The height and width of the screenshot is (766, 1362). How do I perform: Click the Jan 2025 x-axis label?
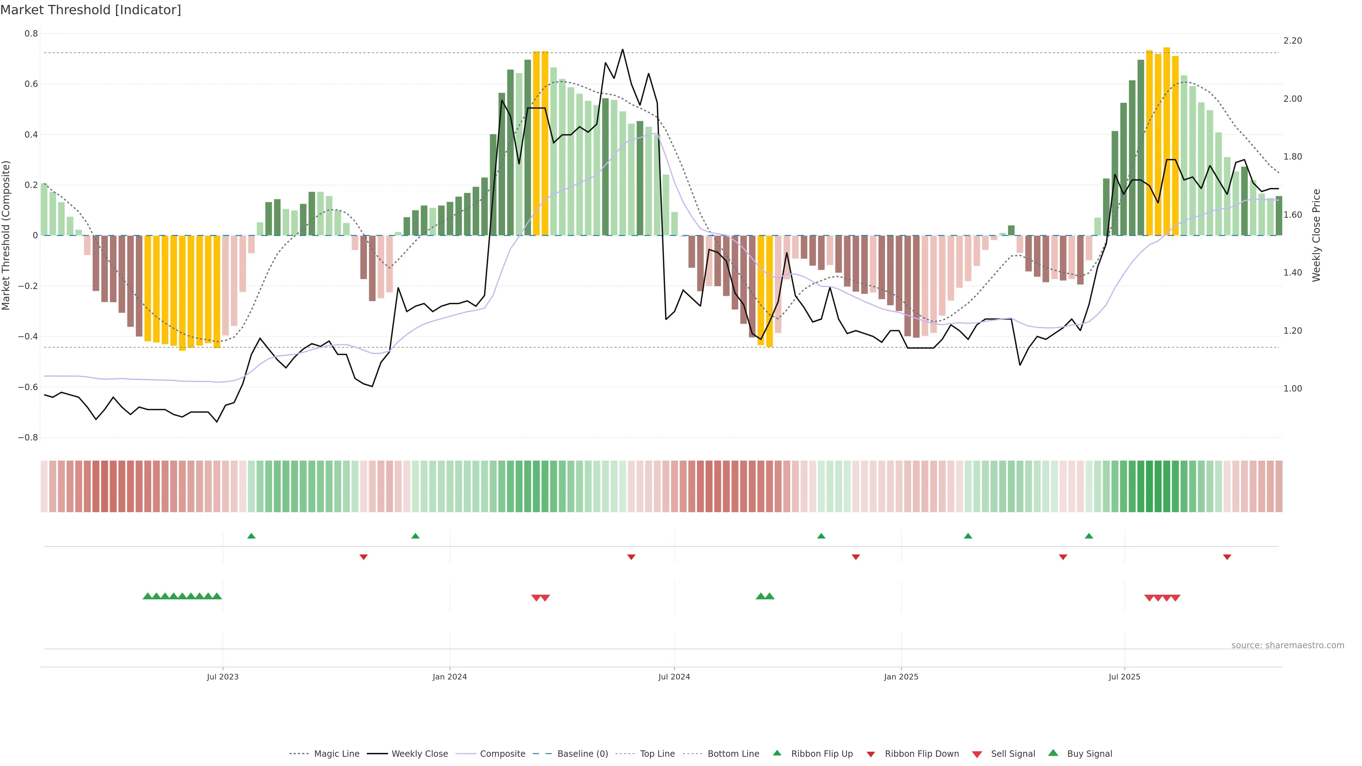point(901,677)
